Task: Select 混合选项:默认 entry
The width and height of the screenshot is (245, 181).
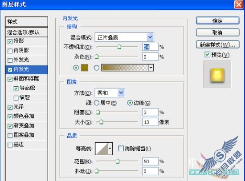Action: pyautogui.click(x=27, y=32)
